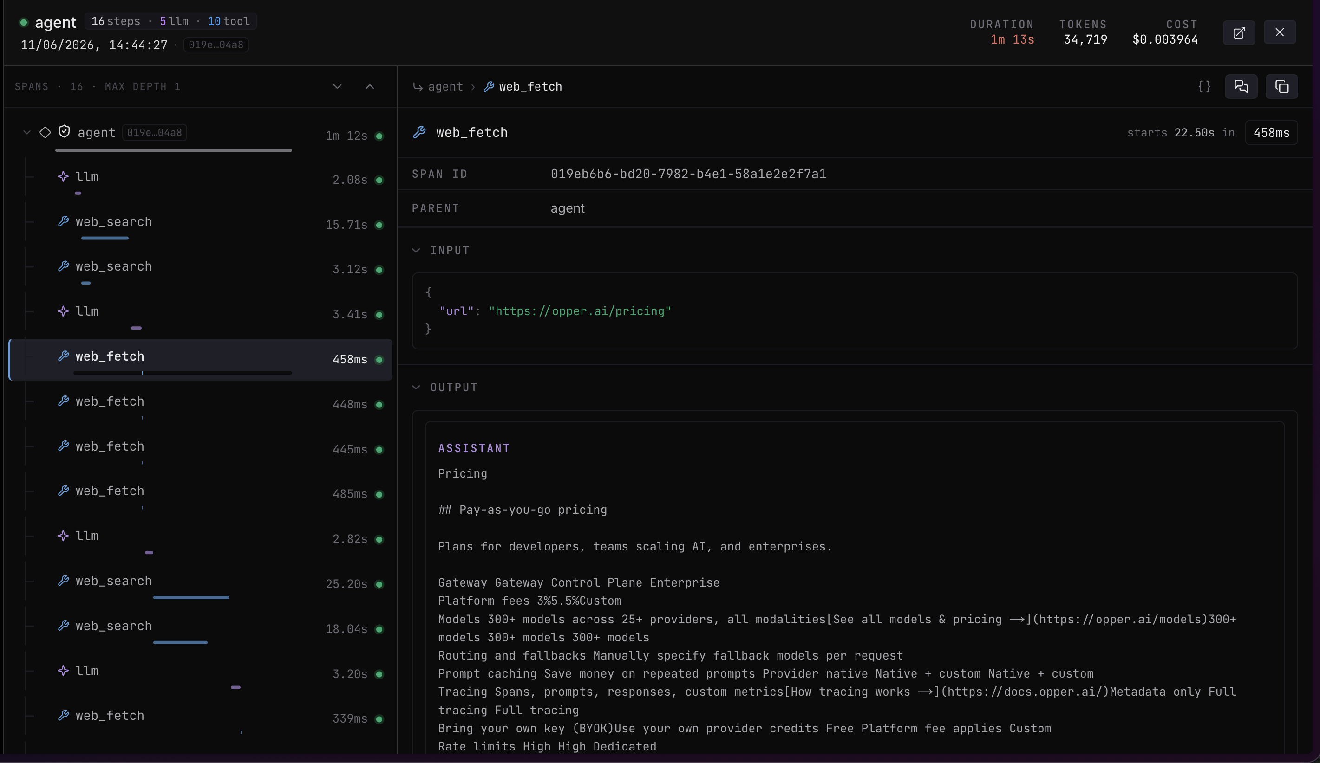This screenshot has height=763, width=1320.
Task: Select the web_fetch span lasting 485ms
Action: click(201, 494)
